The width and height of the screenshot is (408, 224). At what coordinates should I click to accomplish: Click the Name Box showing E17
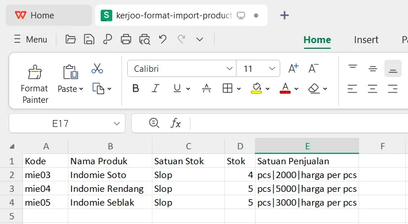pyautogui.click(x=60, y=123)
